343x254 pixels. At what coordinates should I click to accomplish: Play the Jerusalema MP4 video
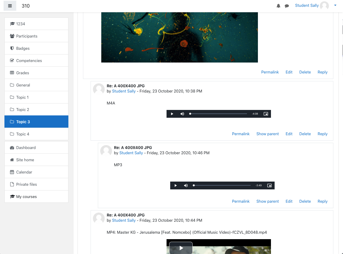[x=181, y=248]
